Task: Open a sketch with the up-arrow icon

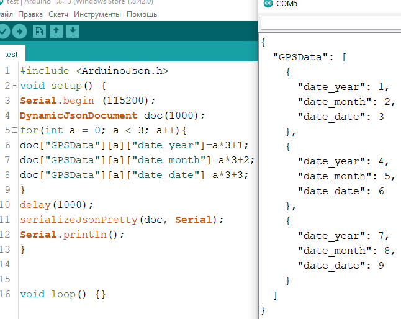Action: coord(56,32)
